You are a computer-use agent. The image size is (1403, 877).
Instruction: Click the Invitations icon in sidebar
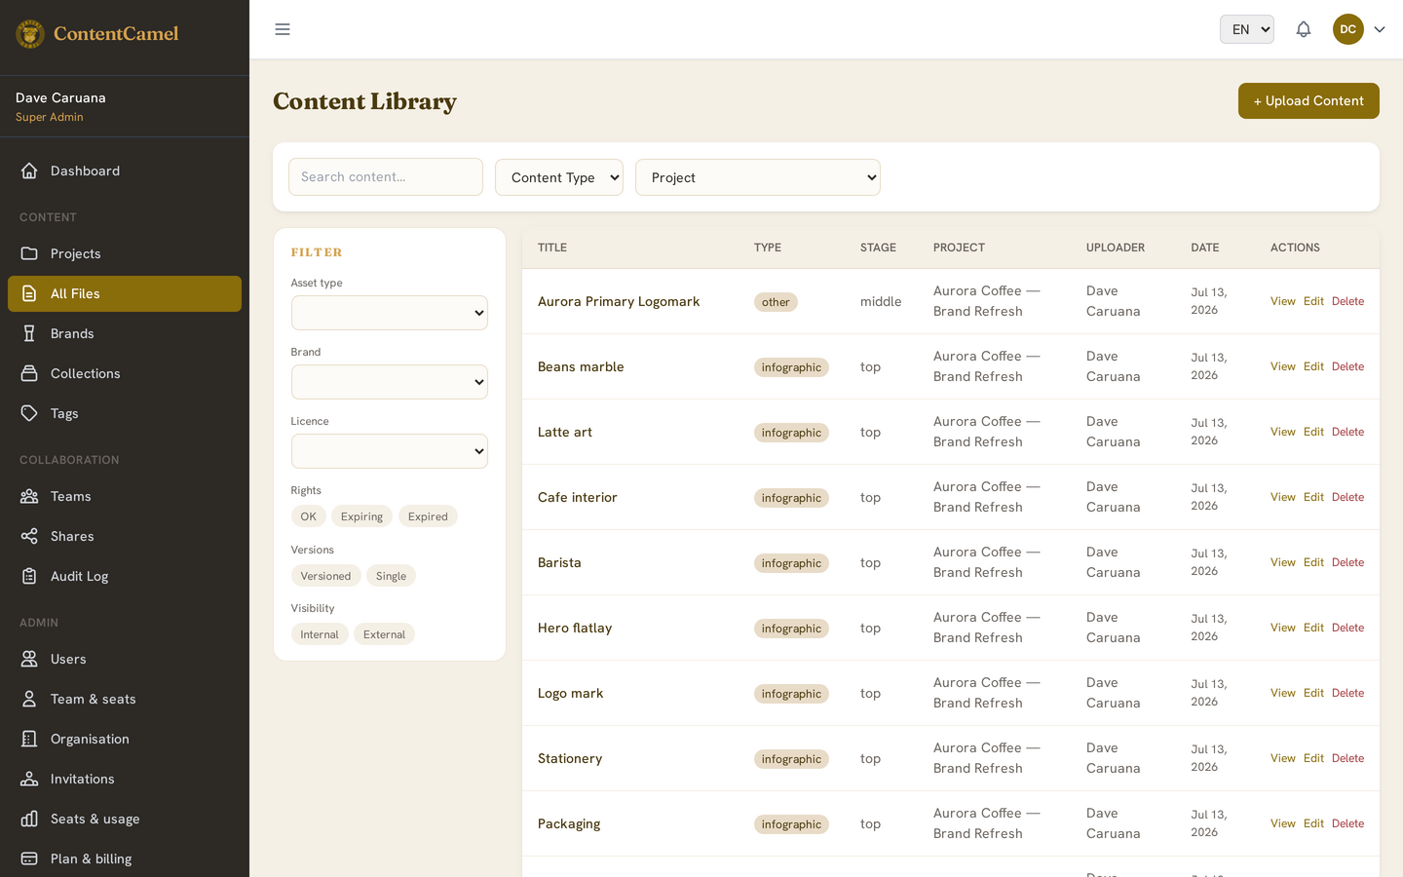click(29, 779)
